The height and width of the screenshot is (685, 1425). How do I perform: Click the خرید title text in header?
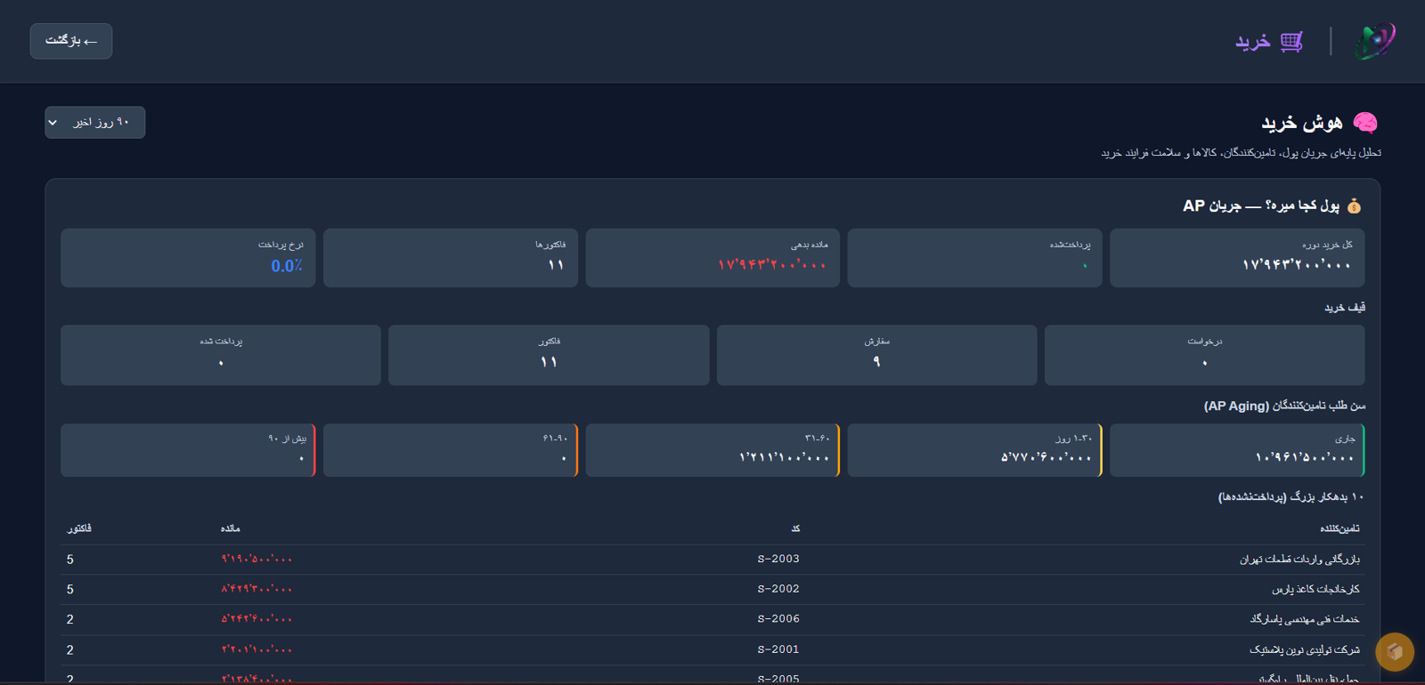(x=1253, y=42)
